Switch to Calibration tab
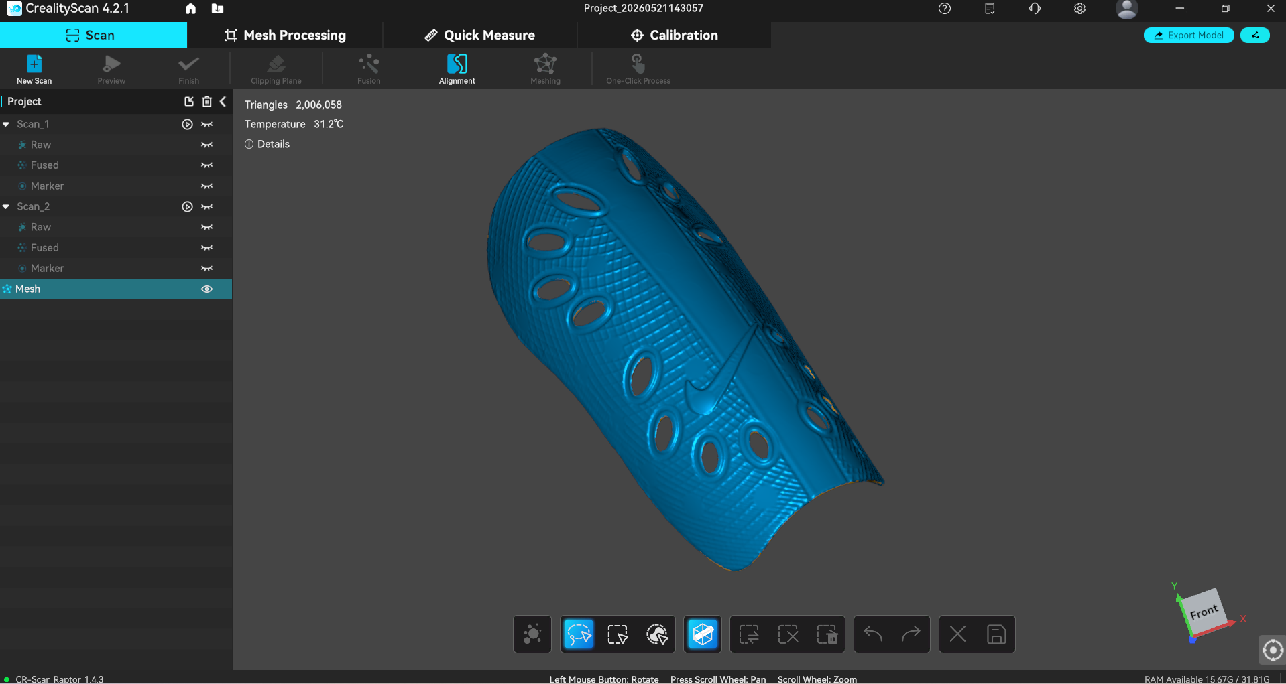1286x684 pixels. 674,36
